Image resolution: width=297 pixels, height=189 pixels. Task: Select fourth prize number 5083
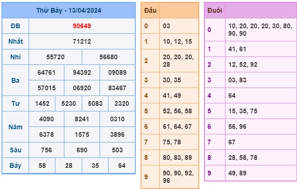pos(95,103)
